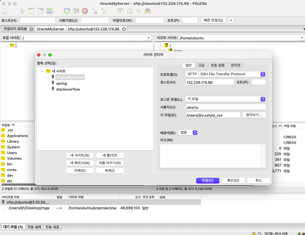This screenshot has height=235, width=305.
Task: Close the '연결되지 않았음' tab
Action: coord(31,29)
